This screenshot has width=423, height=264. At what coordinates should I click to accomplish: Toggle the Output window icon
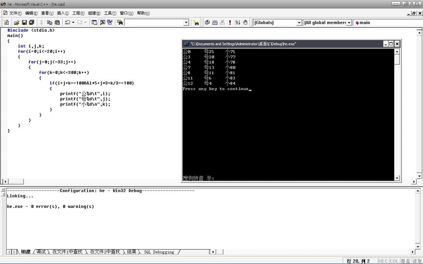[x=102, y=23]
